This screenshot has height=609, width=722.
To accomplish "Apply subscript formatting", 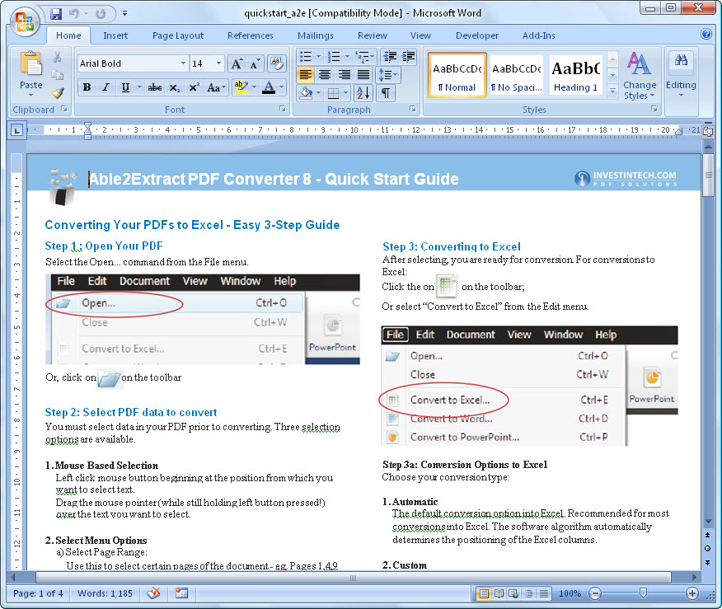I will (x=174, y=87).
